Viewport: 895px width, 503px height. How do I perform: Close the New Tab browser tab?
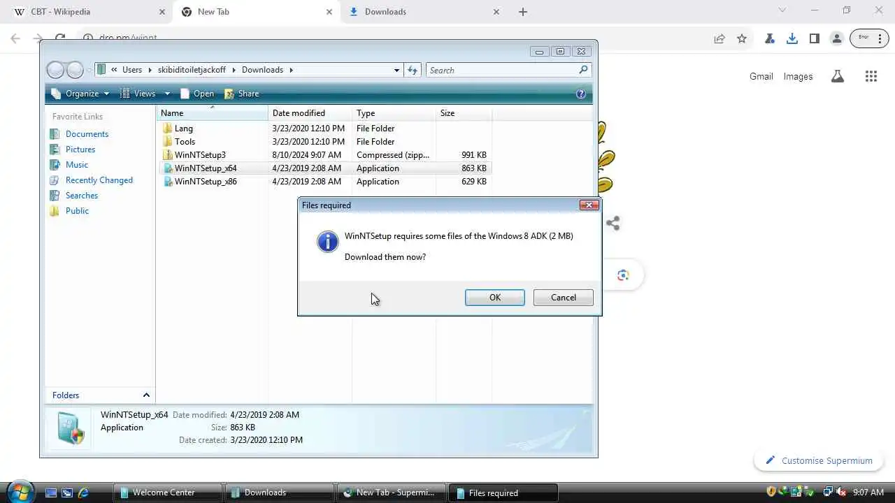click(x=329, y=12)
